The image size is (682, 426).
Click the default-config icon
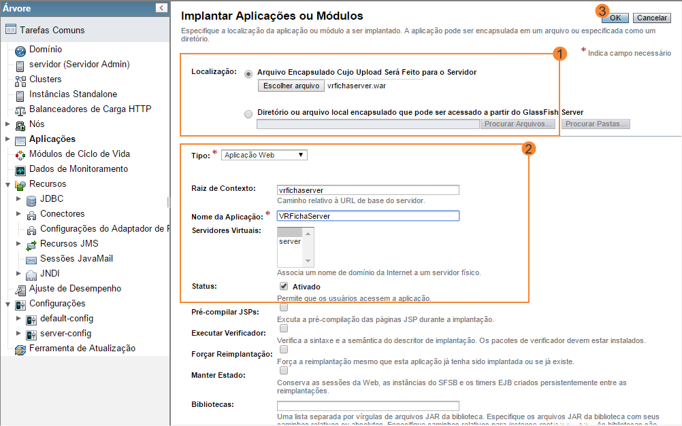click(31, 320)
